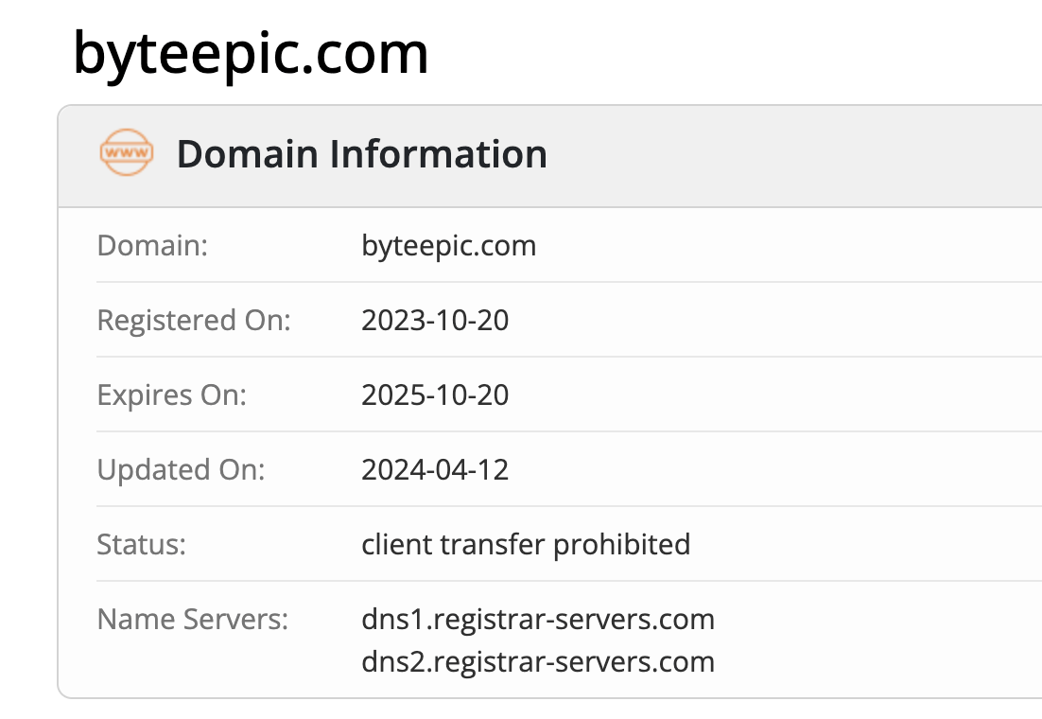Select the updated date 2024-04-12

pos(435,470)
